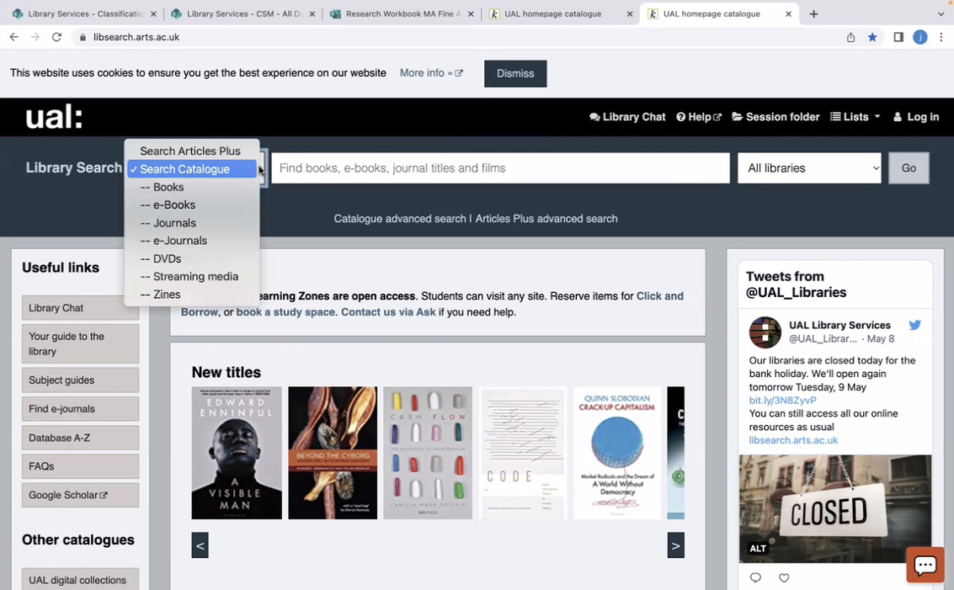Image resolution: width=954 pixels, height=590 pixels.
Task: Show previous new titles with left arrow
Action: coord(200,545)
